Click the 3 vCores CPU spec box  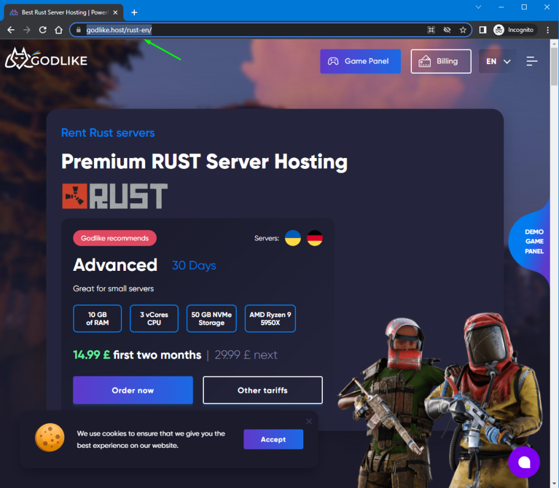(x=154, y=318)
